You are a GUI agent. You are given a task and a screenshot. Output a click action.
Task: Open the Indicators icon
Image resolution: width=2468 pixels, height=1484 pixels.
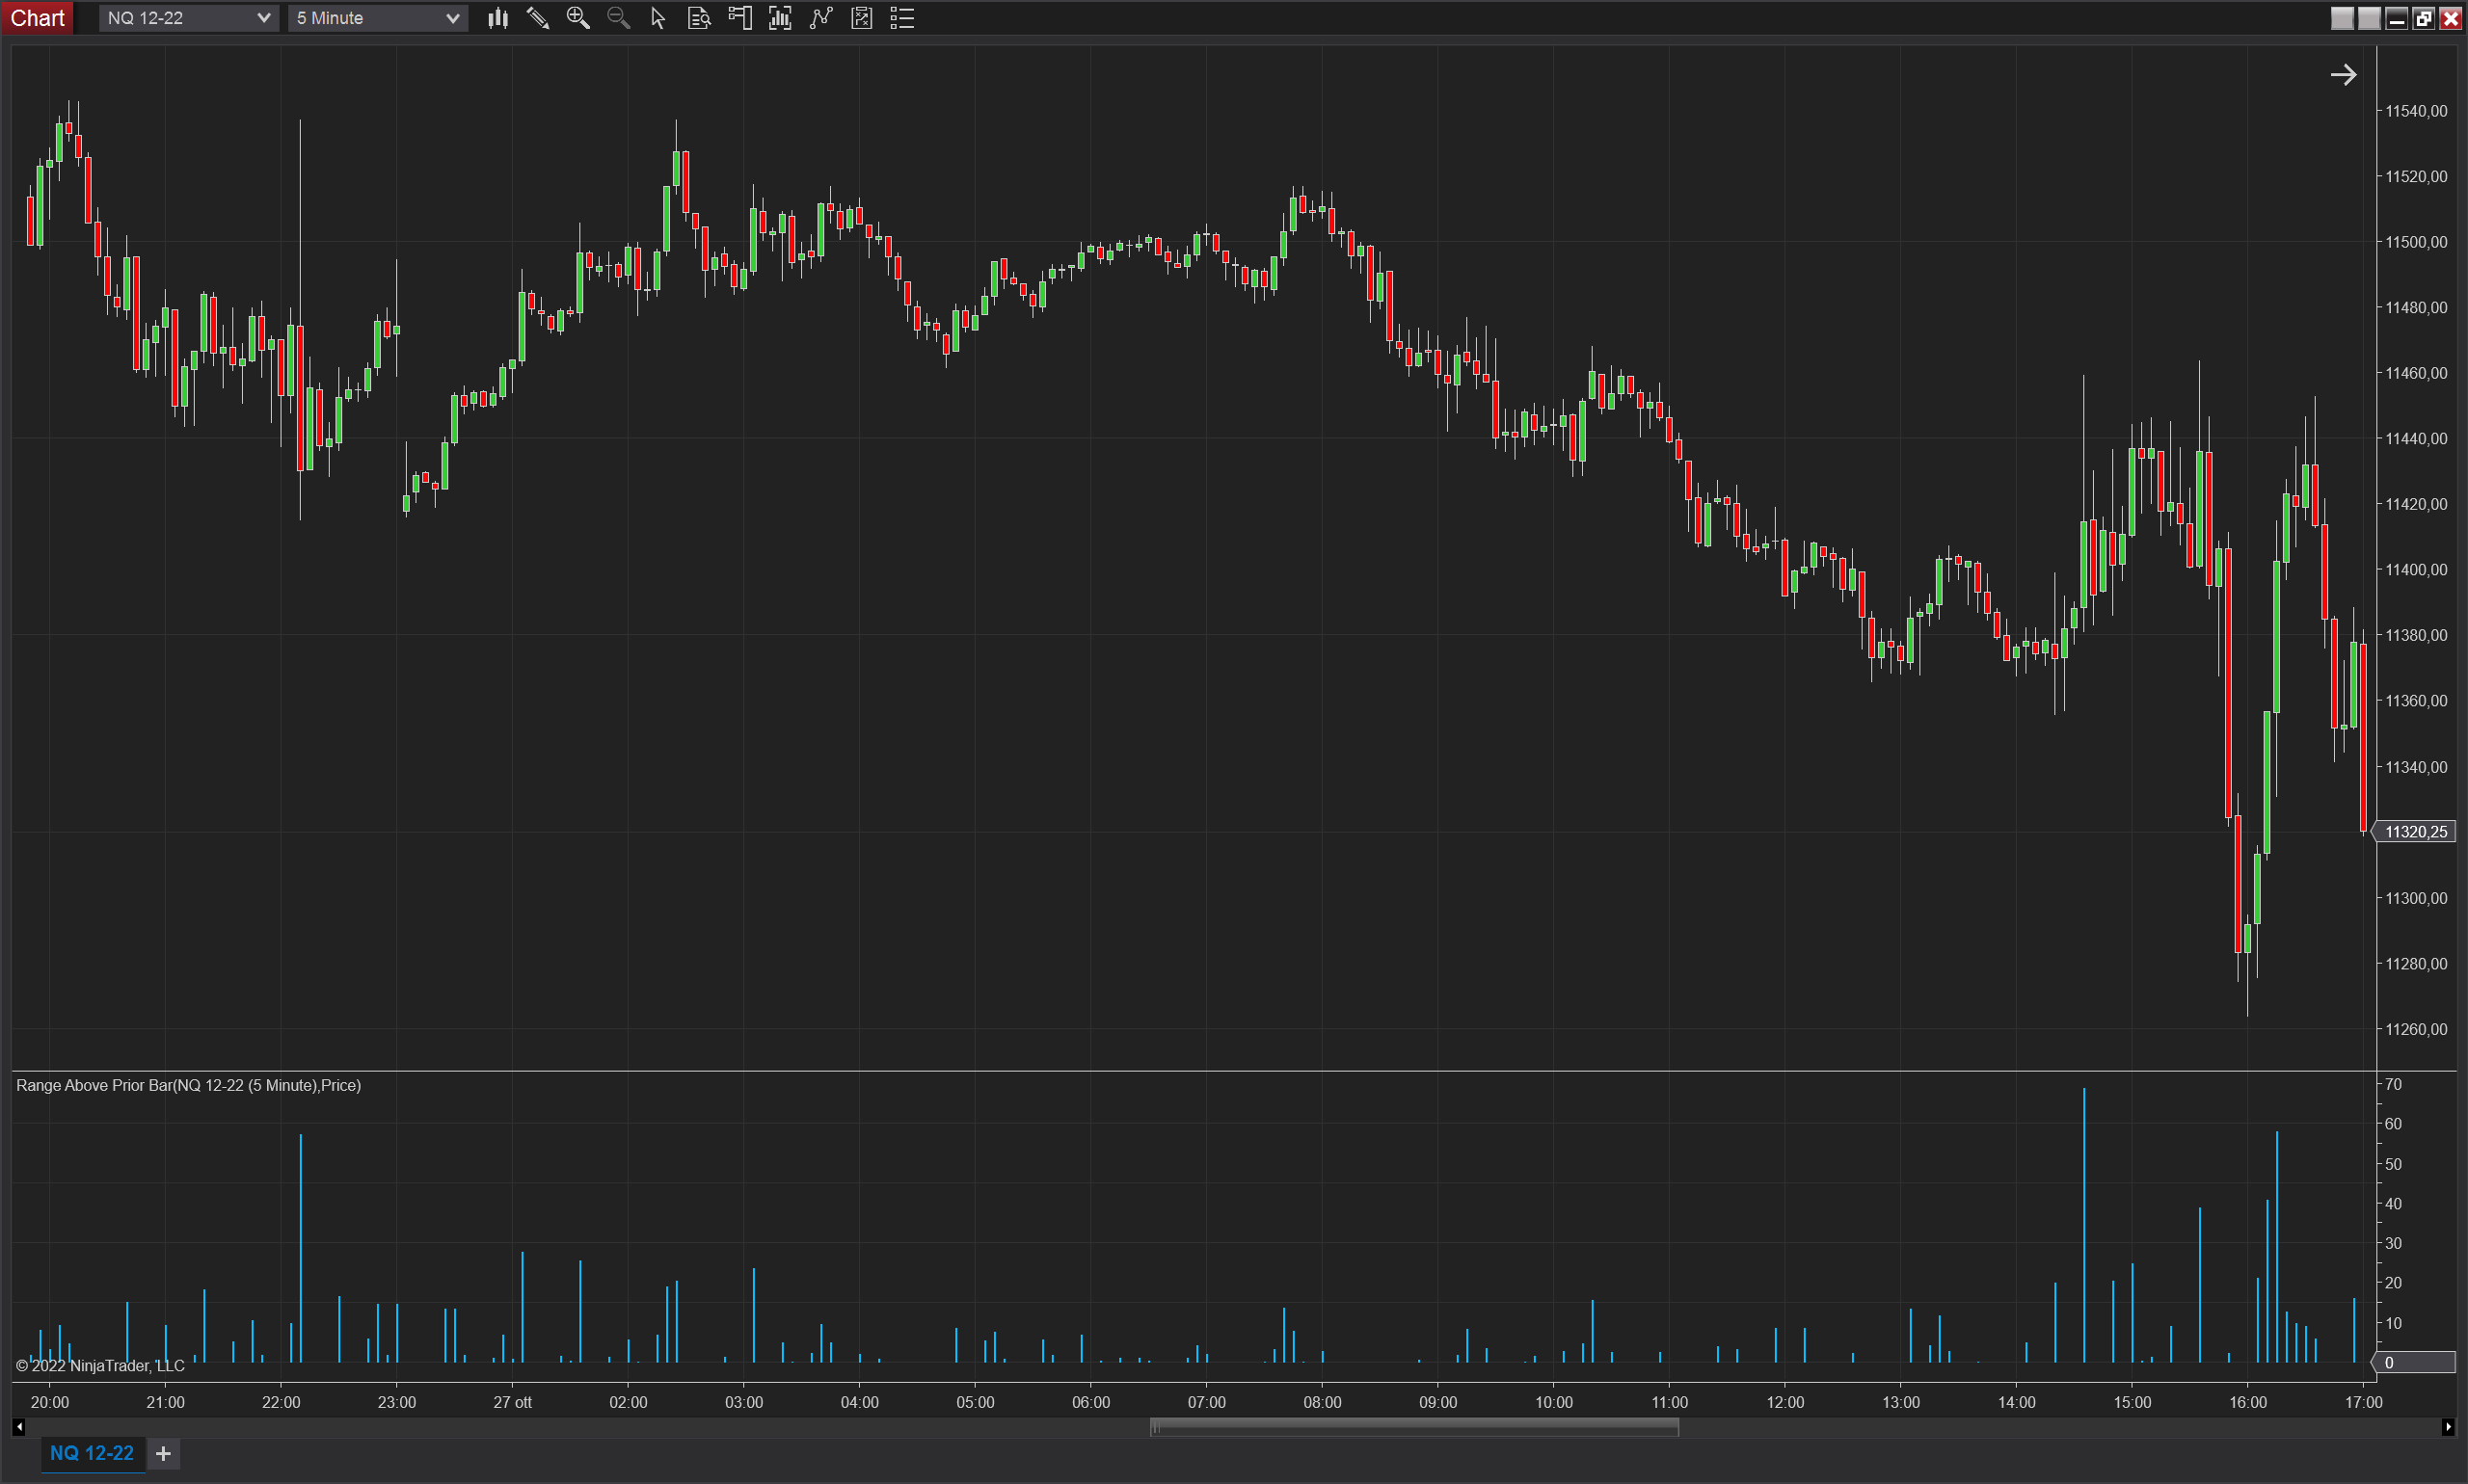pos(821,18)
